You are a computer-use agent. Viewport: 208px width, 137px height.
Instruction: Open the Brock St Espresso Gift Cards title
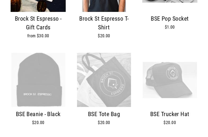point(38,23)
